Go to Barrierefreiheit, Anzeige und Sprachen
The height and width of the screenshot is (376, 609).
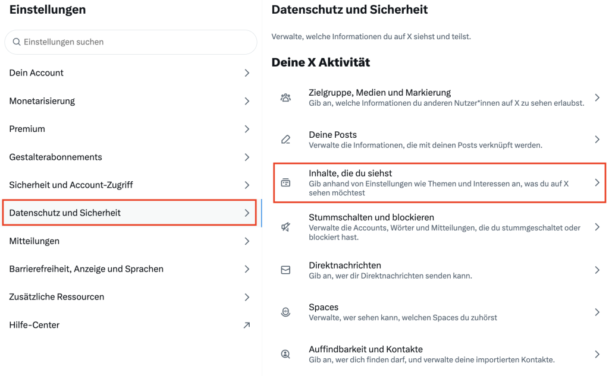click(86, 269)
